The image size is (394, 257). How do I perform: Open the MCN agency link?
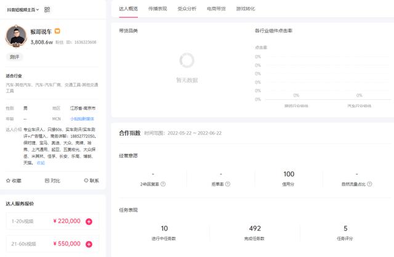(x=82, y=119)
